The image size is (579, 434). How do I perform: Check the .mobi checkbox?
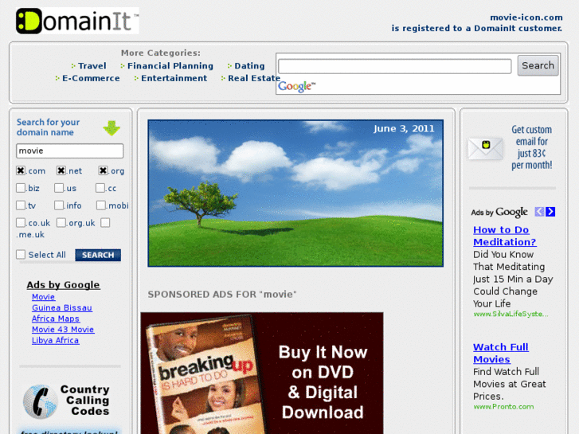tap(101, 205)
